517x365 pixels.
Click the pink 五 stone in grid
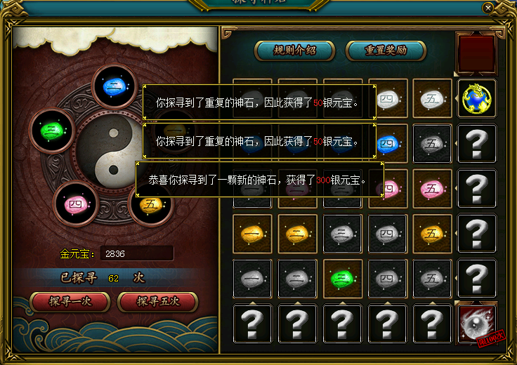point(432,189)
